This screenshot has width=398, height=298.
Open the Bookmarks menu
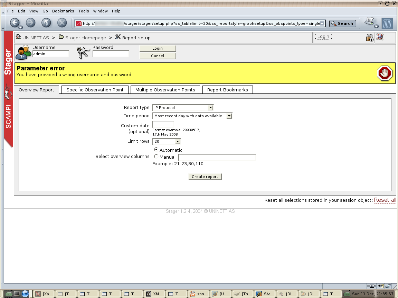[63, 11]
